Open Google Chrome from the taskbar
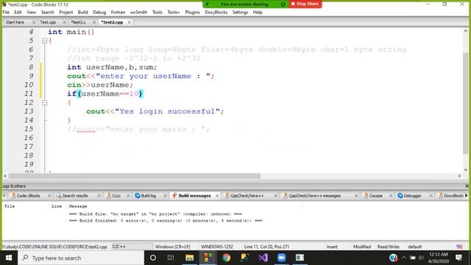 coord(226,258)
